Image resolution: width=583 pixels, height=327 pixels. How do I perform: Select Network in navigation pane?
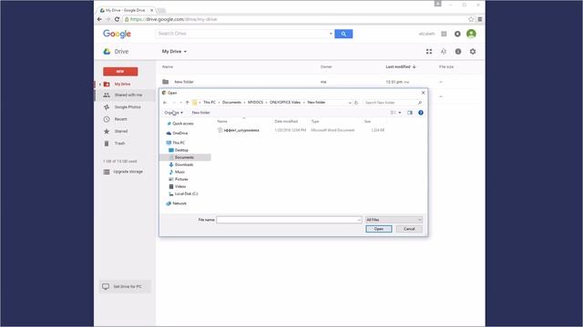pos(179,203)
